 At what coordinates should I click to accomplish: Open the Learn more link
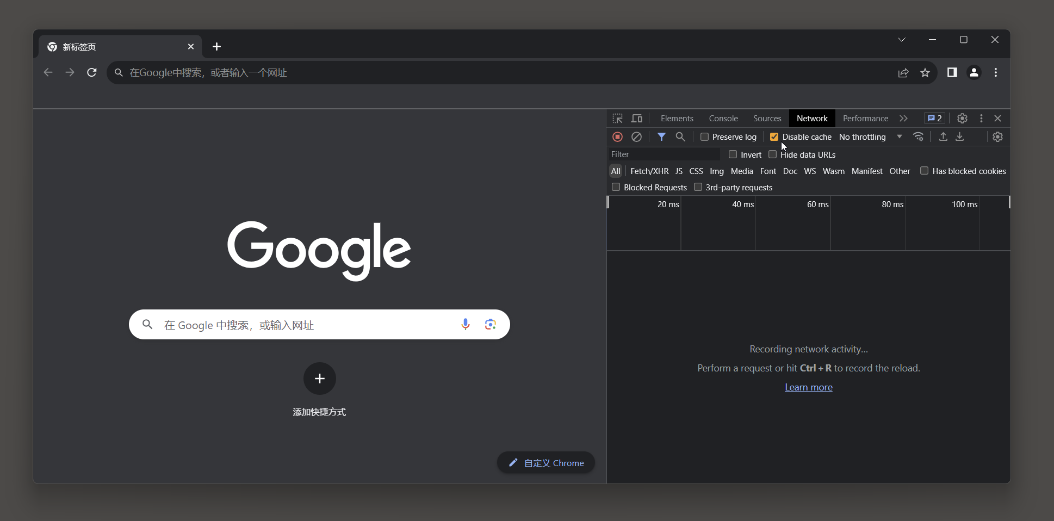tap(809, 387)
